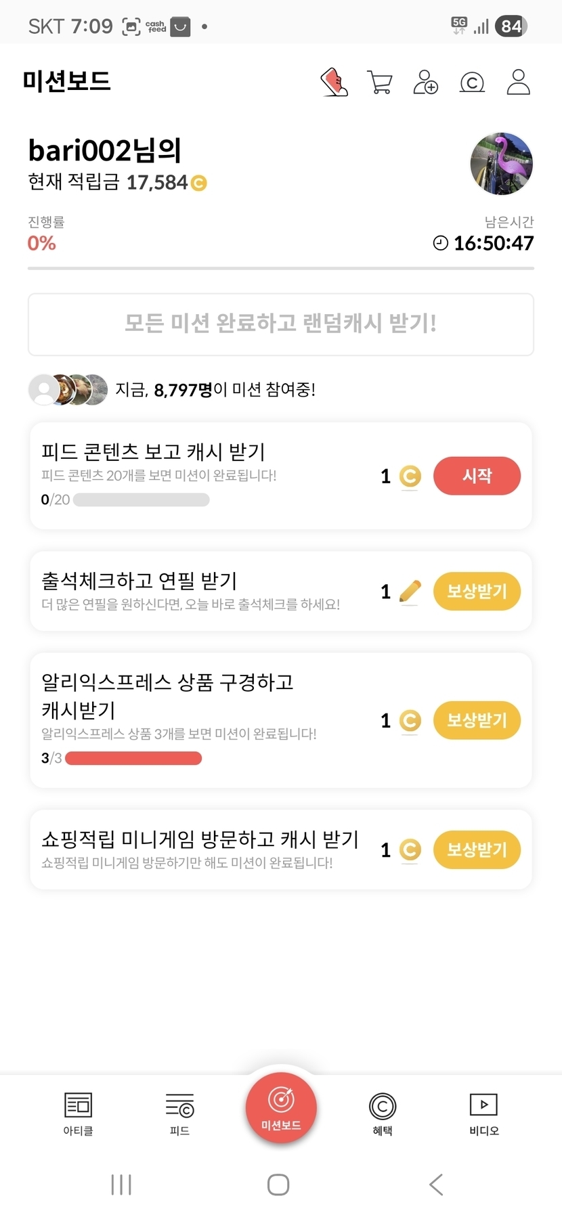Tap the participant avatars group
562x1217 pixels.
68,389
